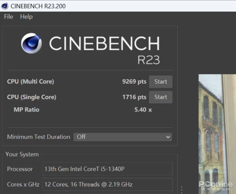This screenshot has height=194, width=236.
Task: Start the CPU Multi Core test
Action: point(160,82)
